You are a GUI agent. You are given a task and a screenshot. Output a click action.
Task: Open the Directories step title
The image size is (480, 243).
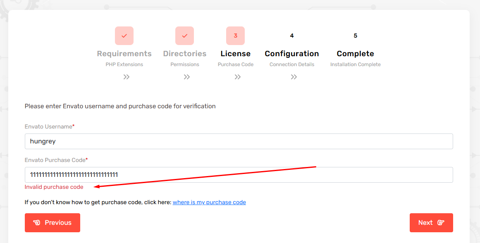point(185,54)
